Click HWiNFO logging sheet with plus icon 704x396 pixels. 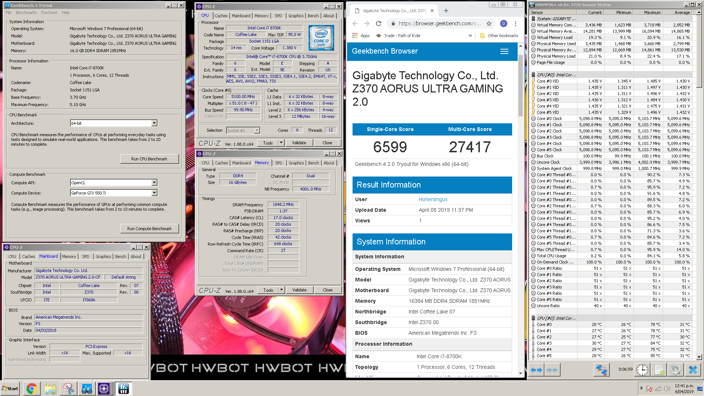(659, 370)
